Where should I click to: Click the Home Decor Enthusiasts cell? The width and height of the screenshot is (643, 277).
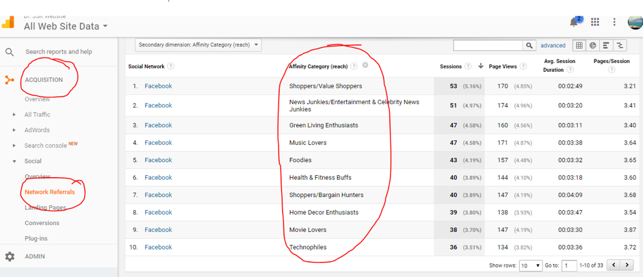[324, 212]
